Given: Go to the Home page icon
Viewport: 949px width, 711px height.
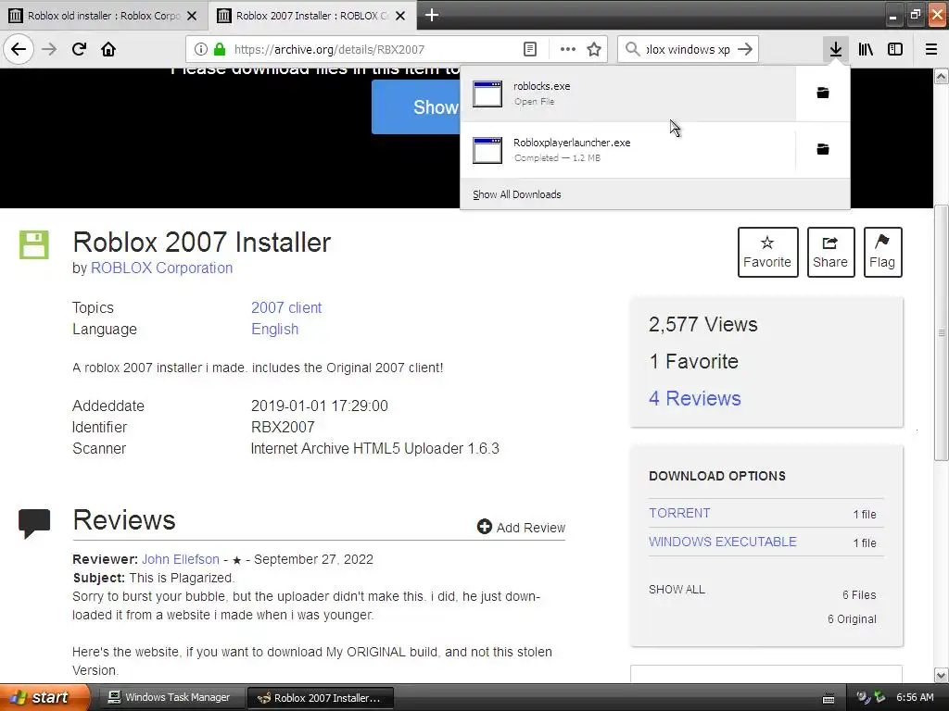Looking at the screenshot, I should click(108, 49).
